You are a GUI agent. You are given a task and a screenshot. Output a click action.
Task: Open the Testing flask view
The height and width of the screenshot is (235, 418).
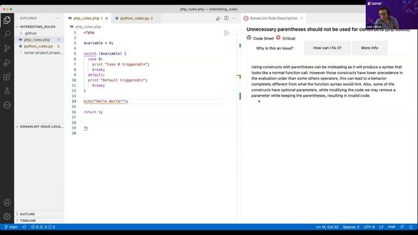pyautogui.click(x=7, y=91)
